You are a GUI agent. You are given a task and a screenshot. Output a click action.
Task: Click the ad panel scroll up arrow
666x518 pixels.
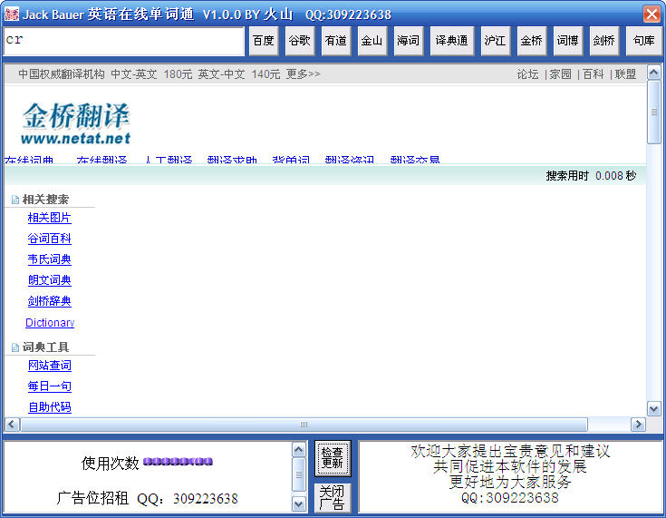[x=299, y=450]
